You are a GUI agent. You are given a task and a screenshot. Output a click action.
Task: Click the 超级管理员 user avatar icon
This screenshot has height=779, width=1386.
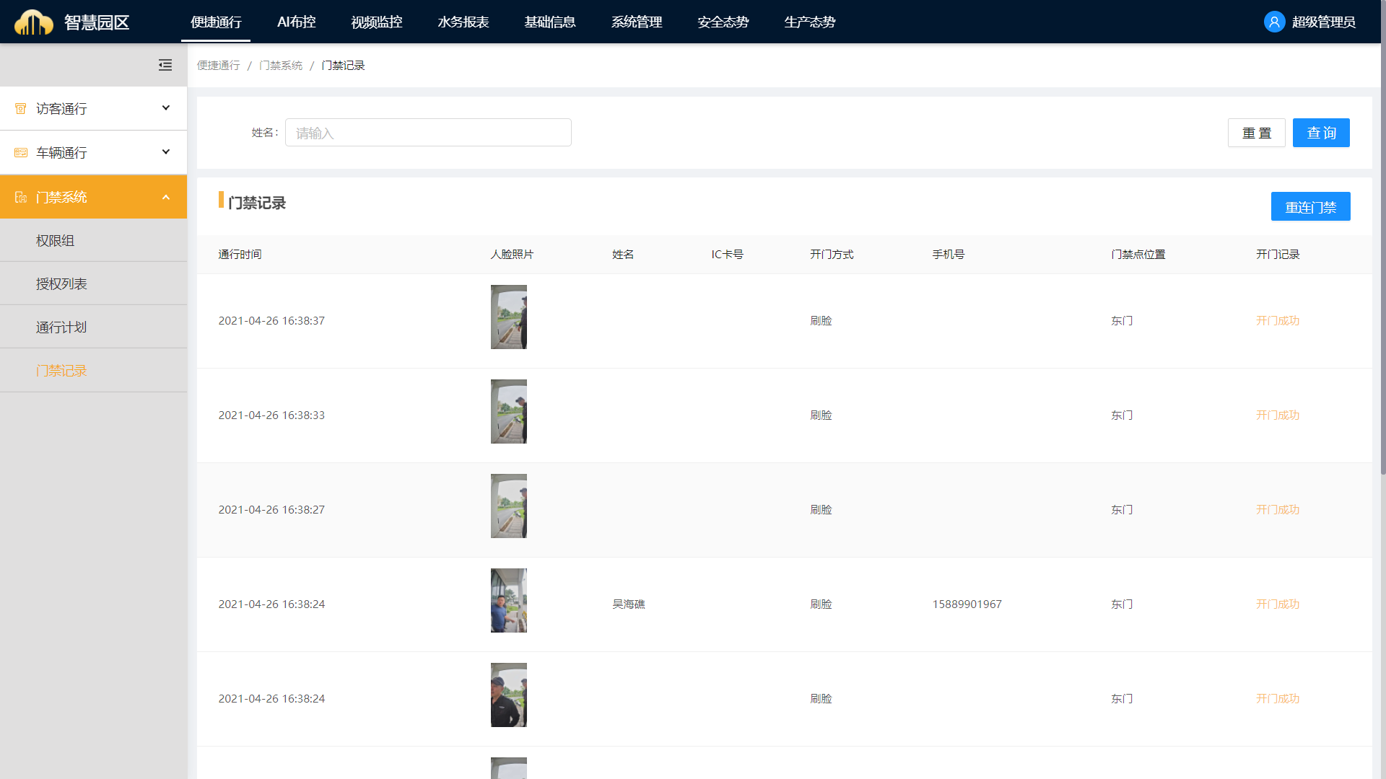(x=1274, y=22)
